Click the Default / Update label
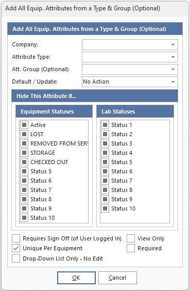The height and width of the screenshot is (291, 190). [34, 82]
